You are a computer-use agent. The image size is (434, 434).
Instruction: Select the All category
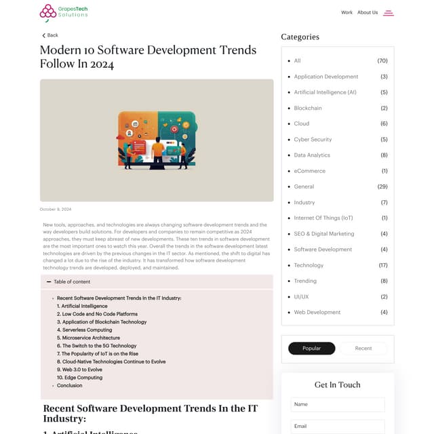click(x=297, y=61)
